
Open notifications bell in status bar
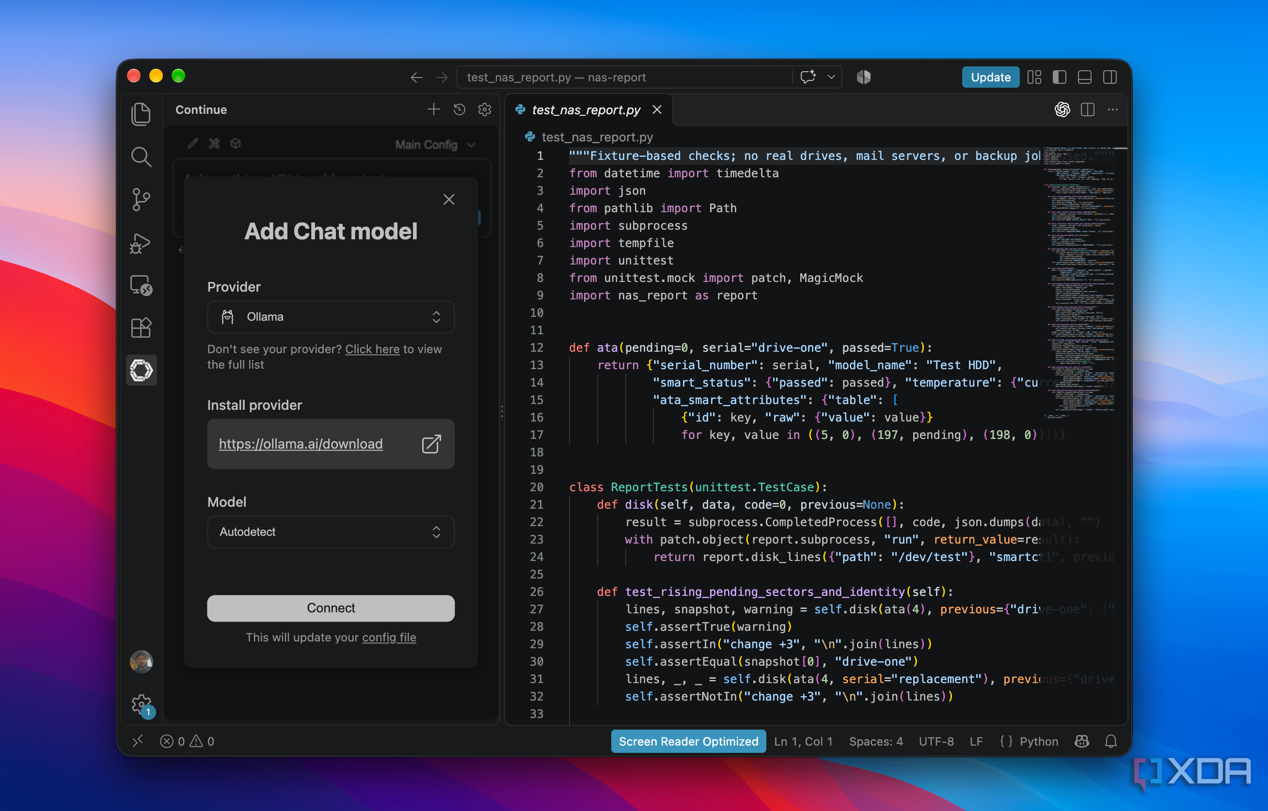pos(1110,741)
